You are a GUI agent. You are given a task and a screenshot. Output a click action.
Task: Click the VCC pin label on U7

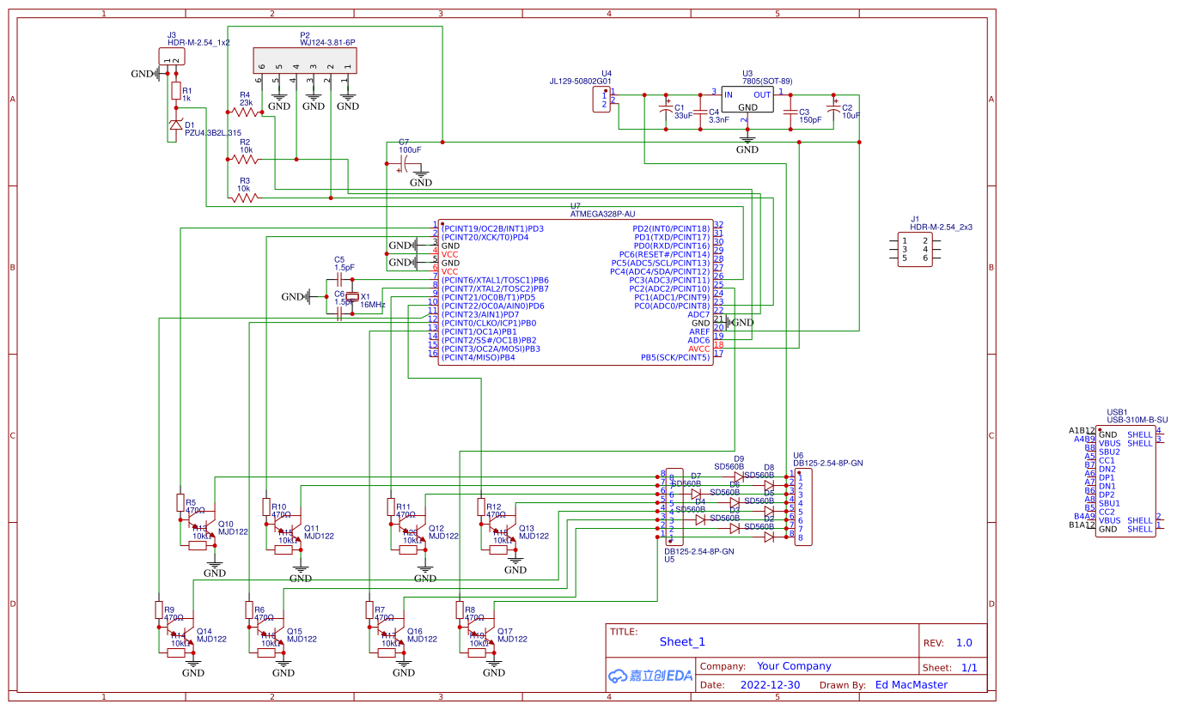click(448, 254)
